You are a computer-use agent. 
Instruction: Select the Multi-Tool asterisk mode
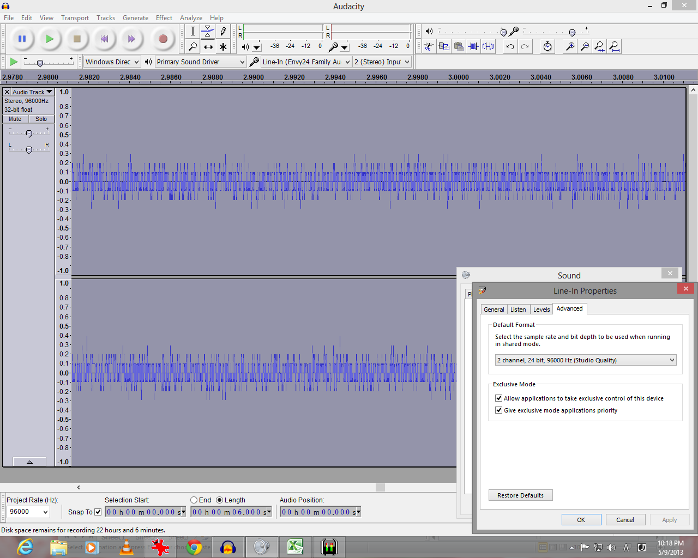click(223, 47)
